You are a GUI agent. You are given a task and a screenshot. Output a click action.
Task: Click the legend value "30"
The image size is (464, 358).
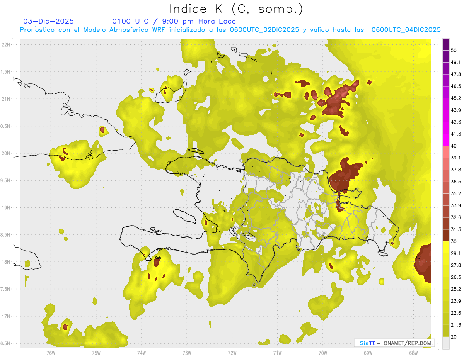(454, 241)
